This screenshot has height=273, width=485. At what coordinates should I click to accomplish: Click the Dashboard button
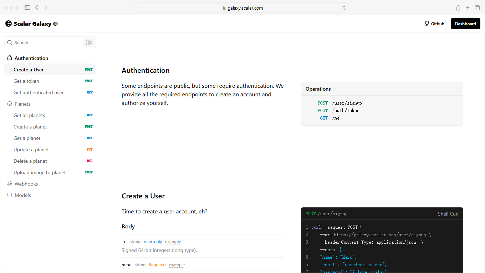[465, 24]
